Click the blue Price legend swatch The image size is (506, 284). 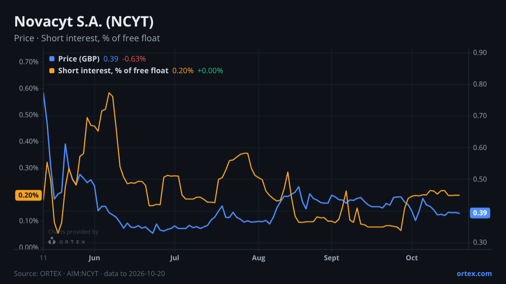pyautogui.click(x=52, y=59)
